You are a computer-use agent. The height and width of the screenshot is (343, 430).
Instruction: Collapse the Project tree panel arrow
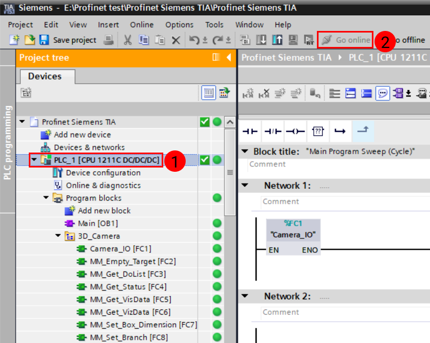coord(229,58)
